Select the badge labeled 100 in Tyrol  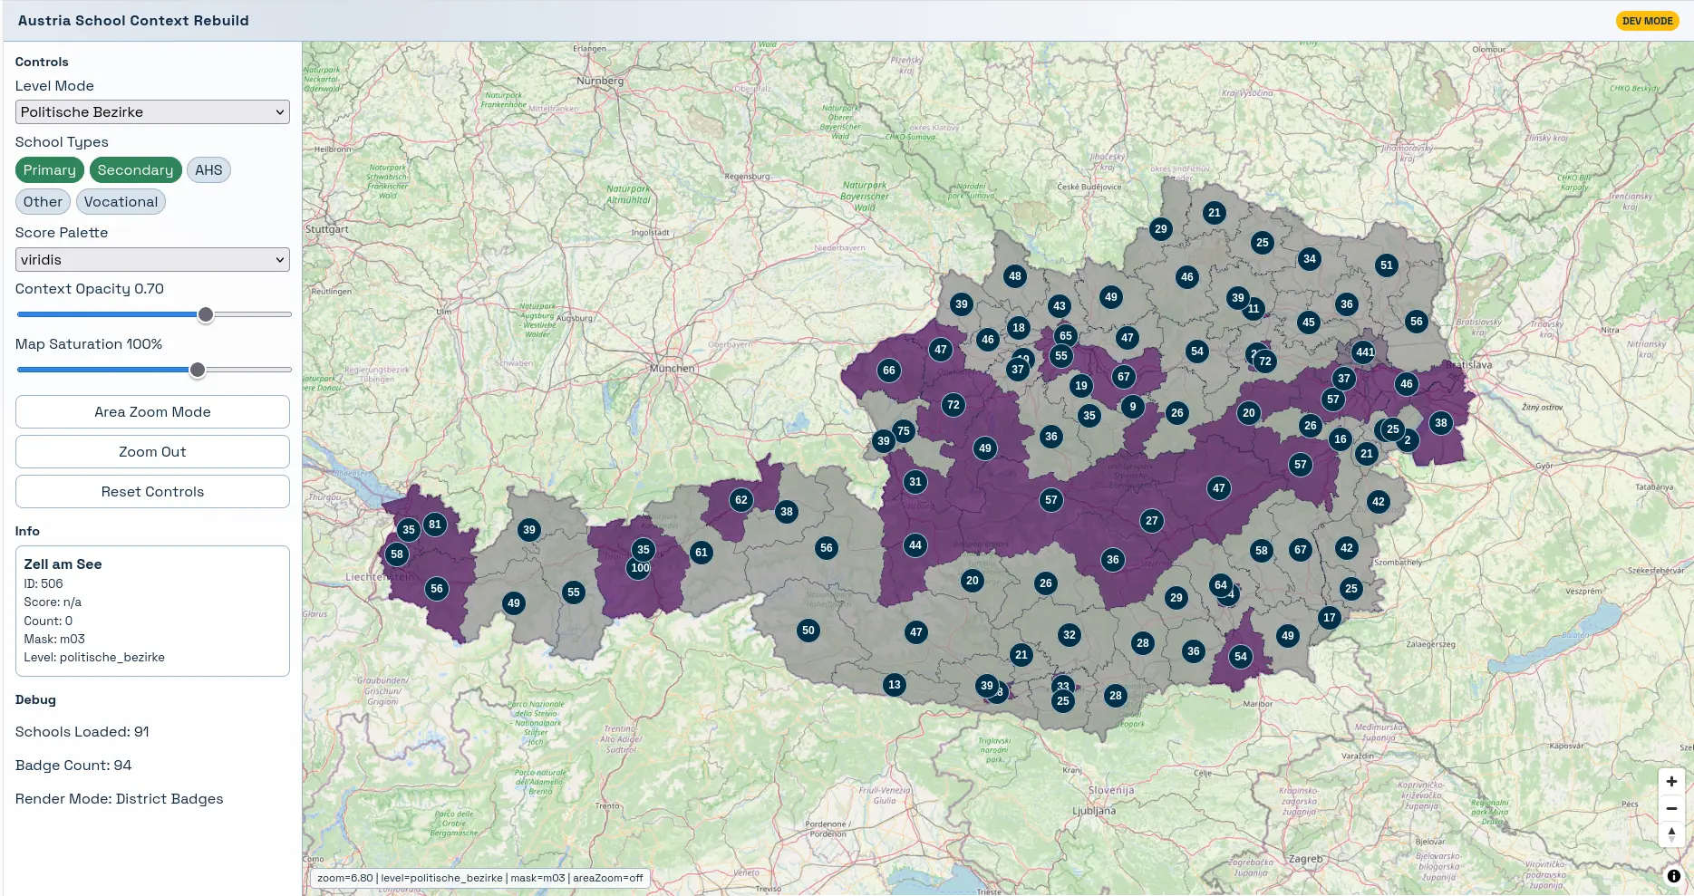click(640, 568)
